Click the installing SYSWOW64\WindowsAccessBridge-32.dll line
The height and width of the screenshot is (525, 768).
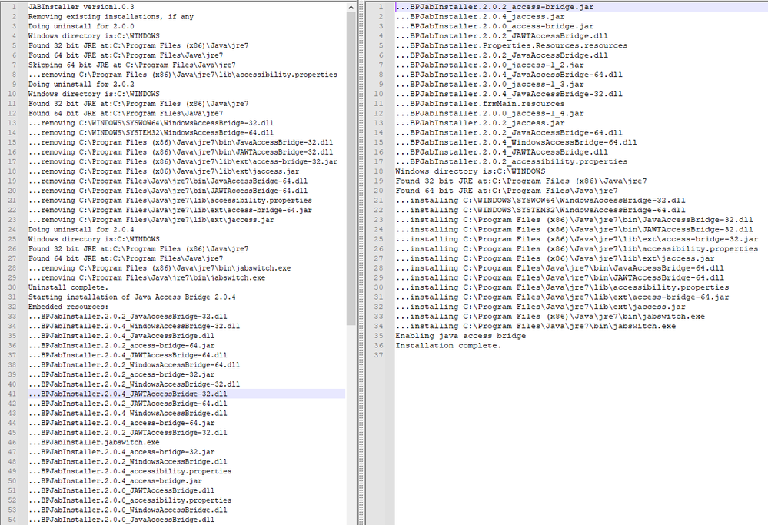click(540, 201)
